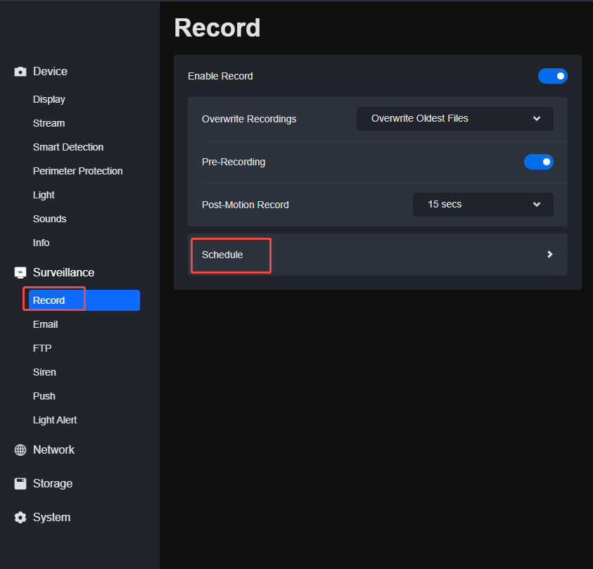This screenshot has width=593, height=569.
Task: Switch to the Email settings page
Action: (45, 324)
